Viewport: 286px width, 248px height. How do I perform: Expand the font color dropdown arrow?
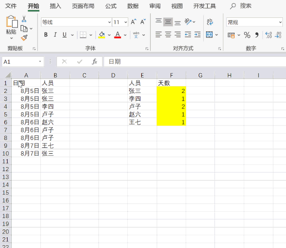125,35
